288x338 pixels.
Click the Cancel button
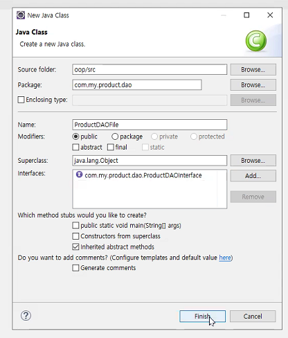click(x=253, y=316)
